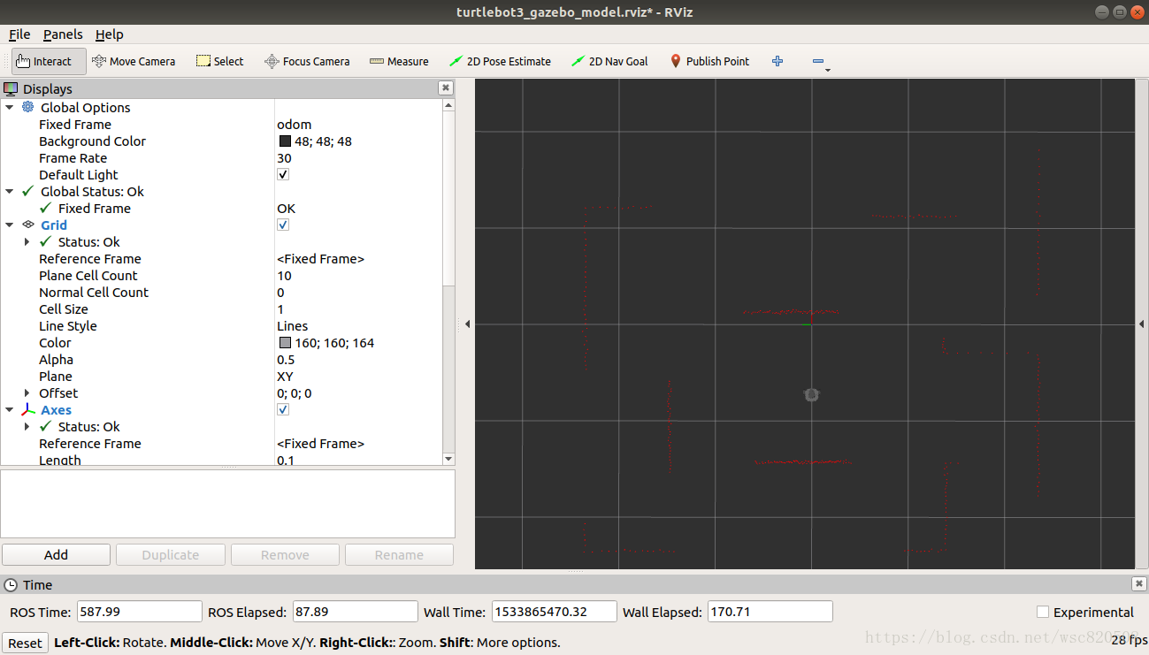Select the Plane Cell Count value 10
This screenshot has width=1149, height=655.
pos(284,276)
